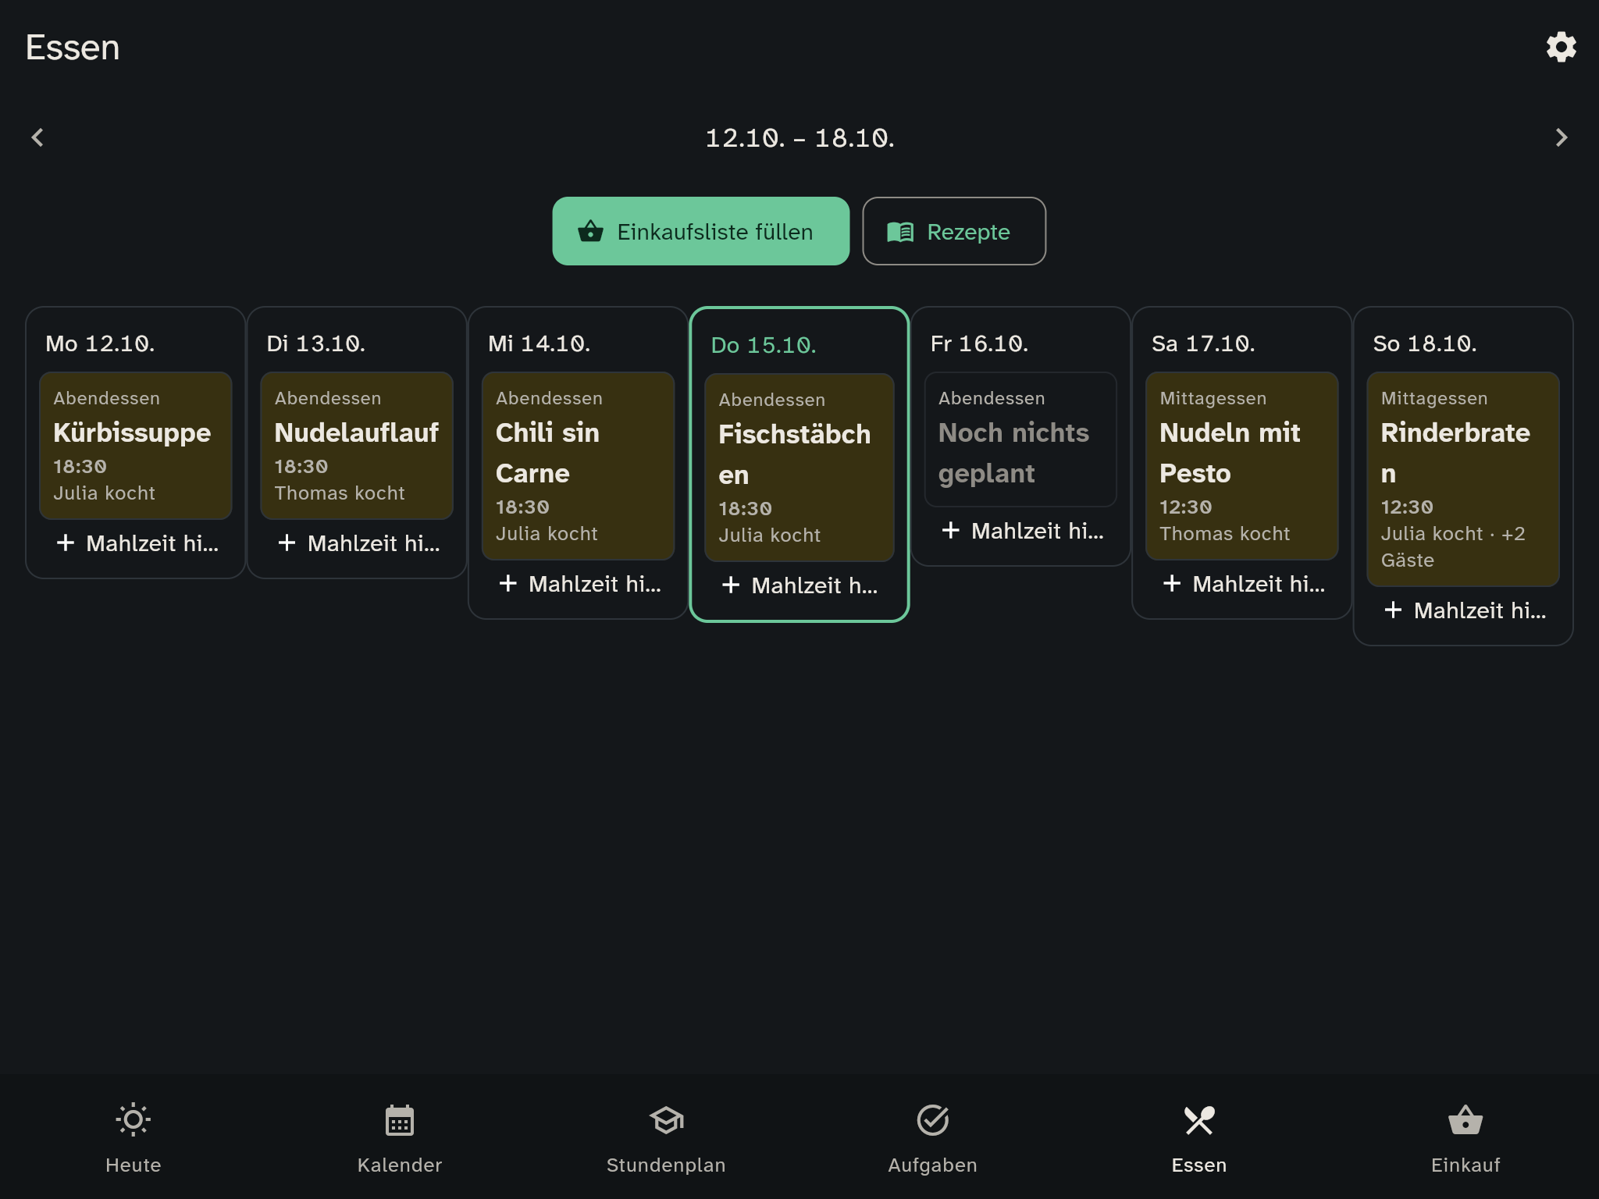The width and height of the screenshot is (1599, 1199).
Task: Click plus icon under Sunday 18.10.
Action: click(x=1393, y=610)
